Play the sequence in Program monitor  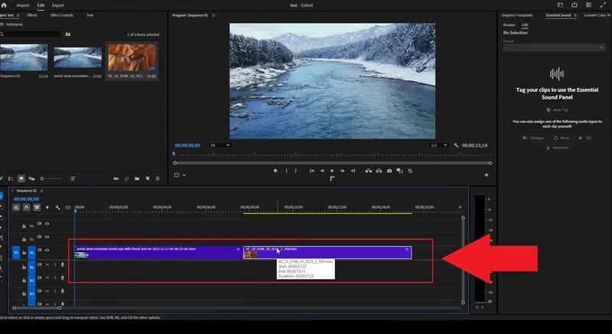(x=332, y=170)
